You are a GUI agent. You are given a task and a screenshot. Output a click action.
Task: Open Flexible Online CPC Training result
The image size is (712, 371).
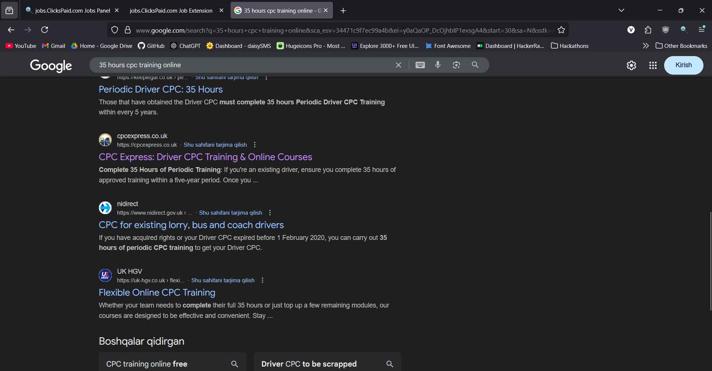[x=157, y=293]
